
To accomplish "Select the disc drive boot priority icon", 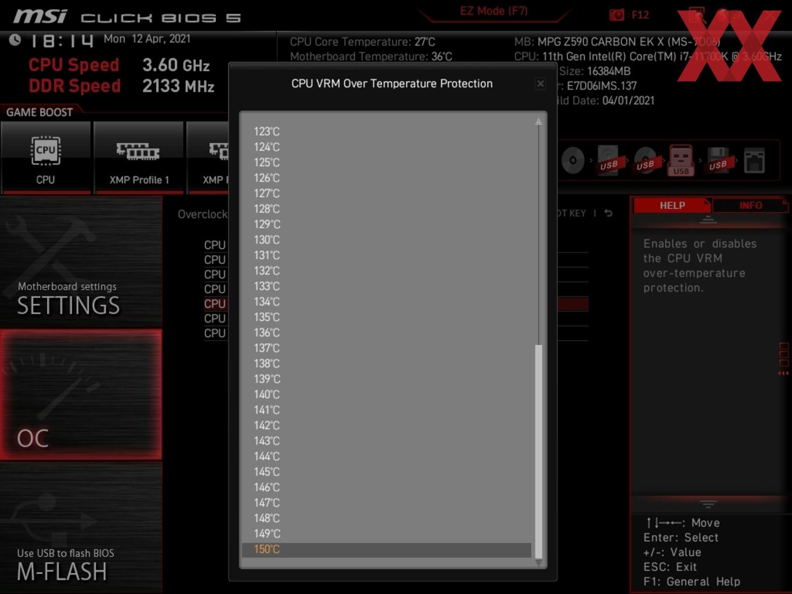I will tap(573, 160).
